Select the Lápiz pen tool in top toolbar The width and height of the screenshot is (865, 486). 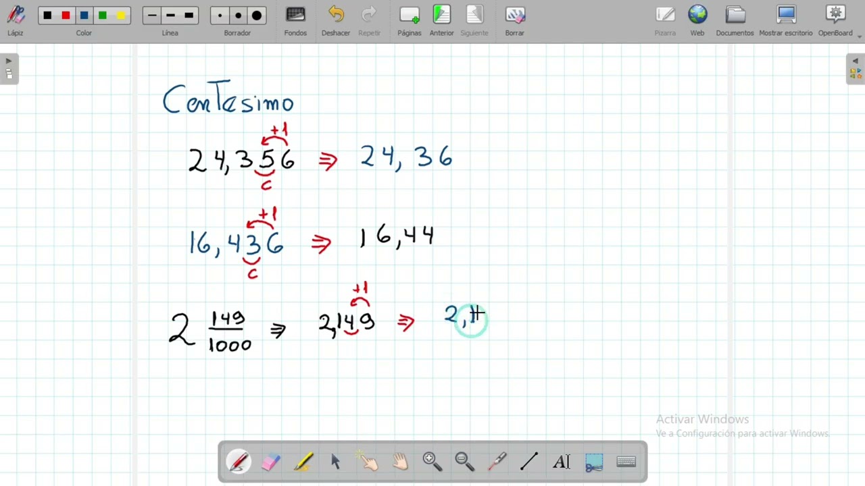click(16, 20)
